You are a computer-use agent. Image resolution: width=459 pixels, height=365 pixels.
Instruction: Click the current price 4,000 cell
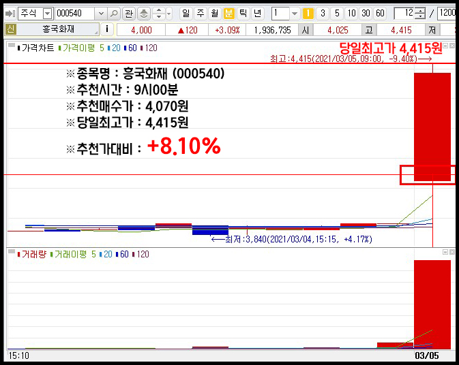141,30
